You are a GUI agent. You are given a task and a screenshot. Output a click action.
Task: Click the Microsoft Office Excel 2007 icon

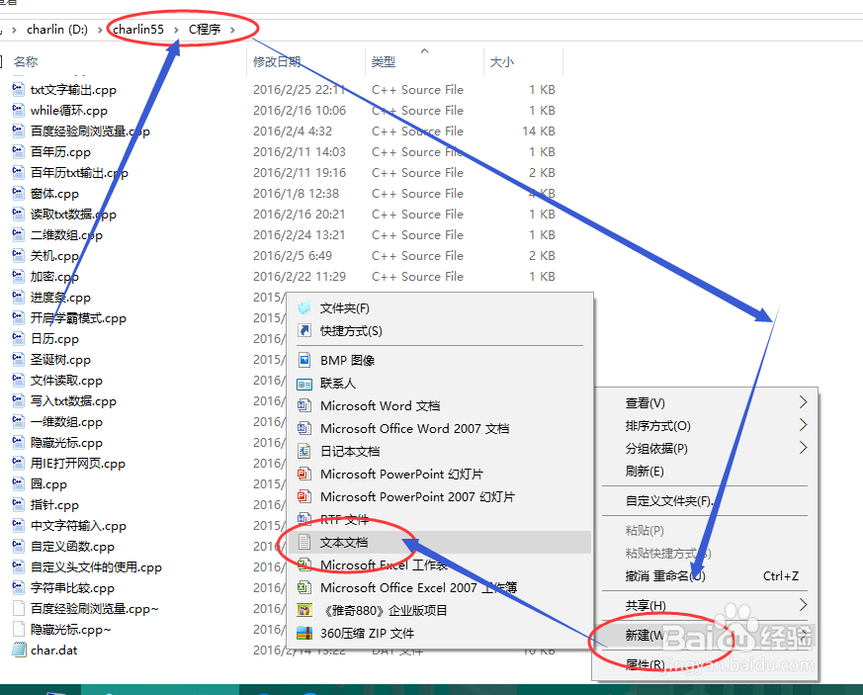pyautogui.click(x=304, y=587)
